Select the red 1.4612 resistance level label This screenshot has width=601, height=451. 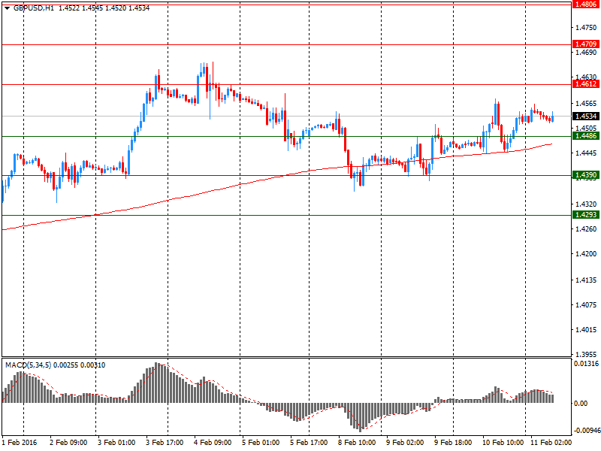(x=586, y=84)
